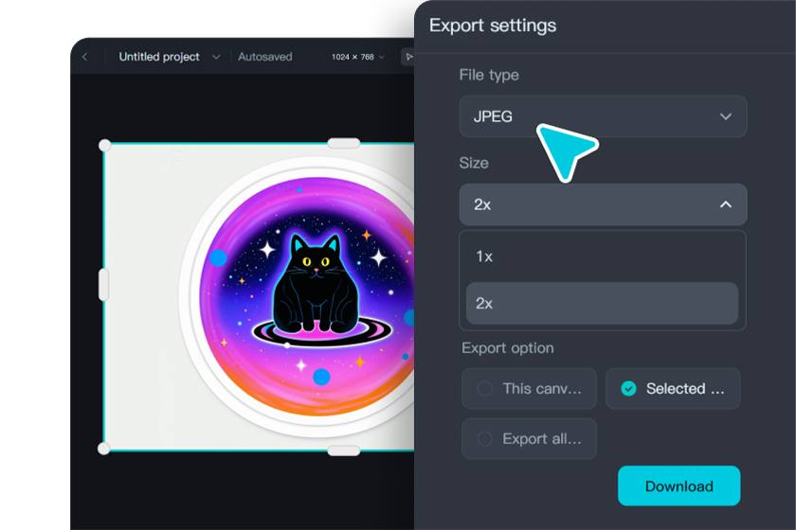Go back using the left arrow icon

(84, 57)
